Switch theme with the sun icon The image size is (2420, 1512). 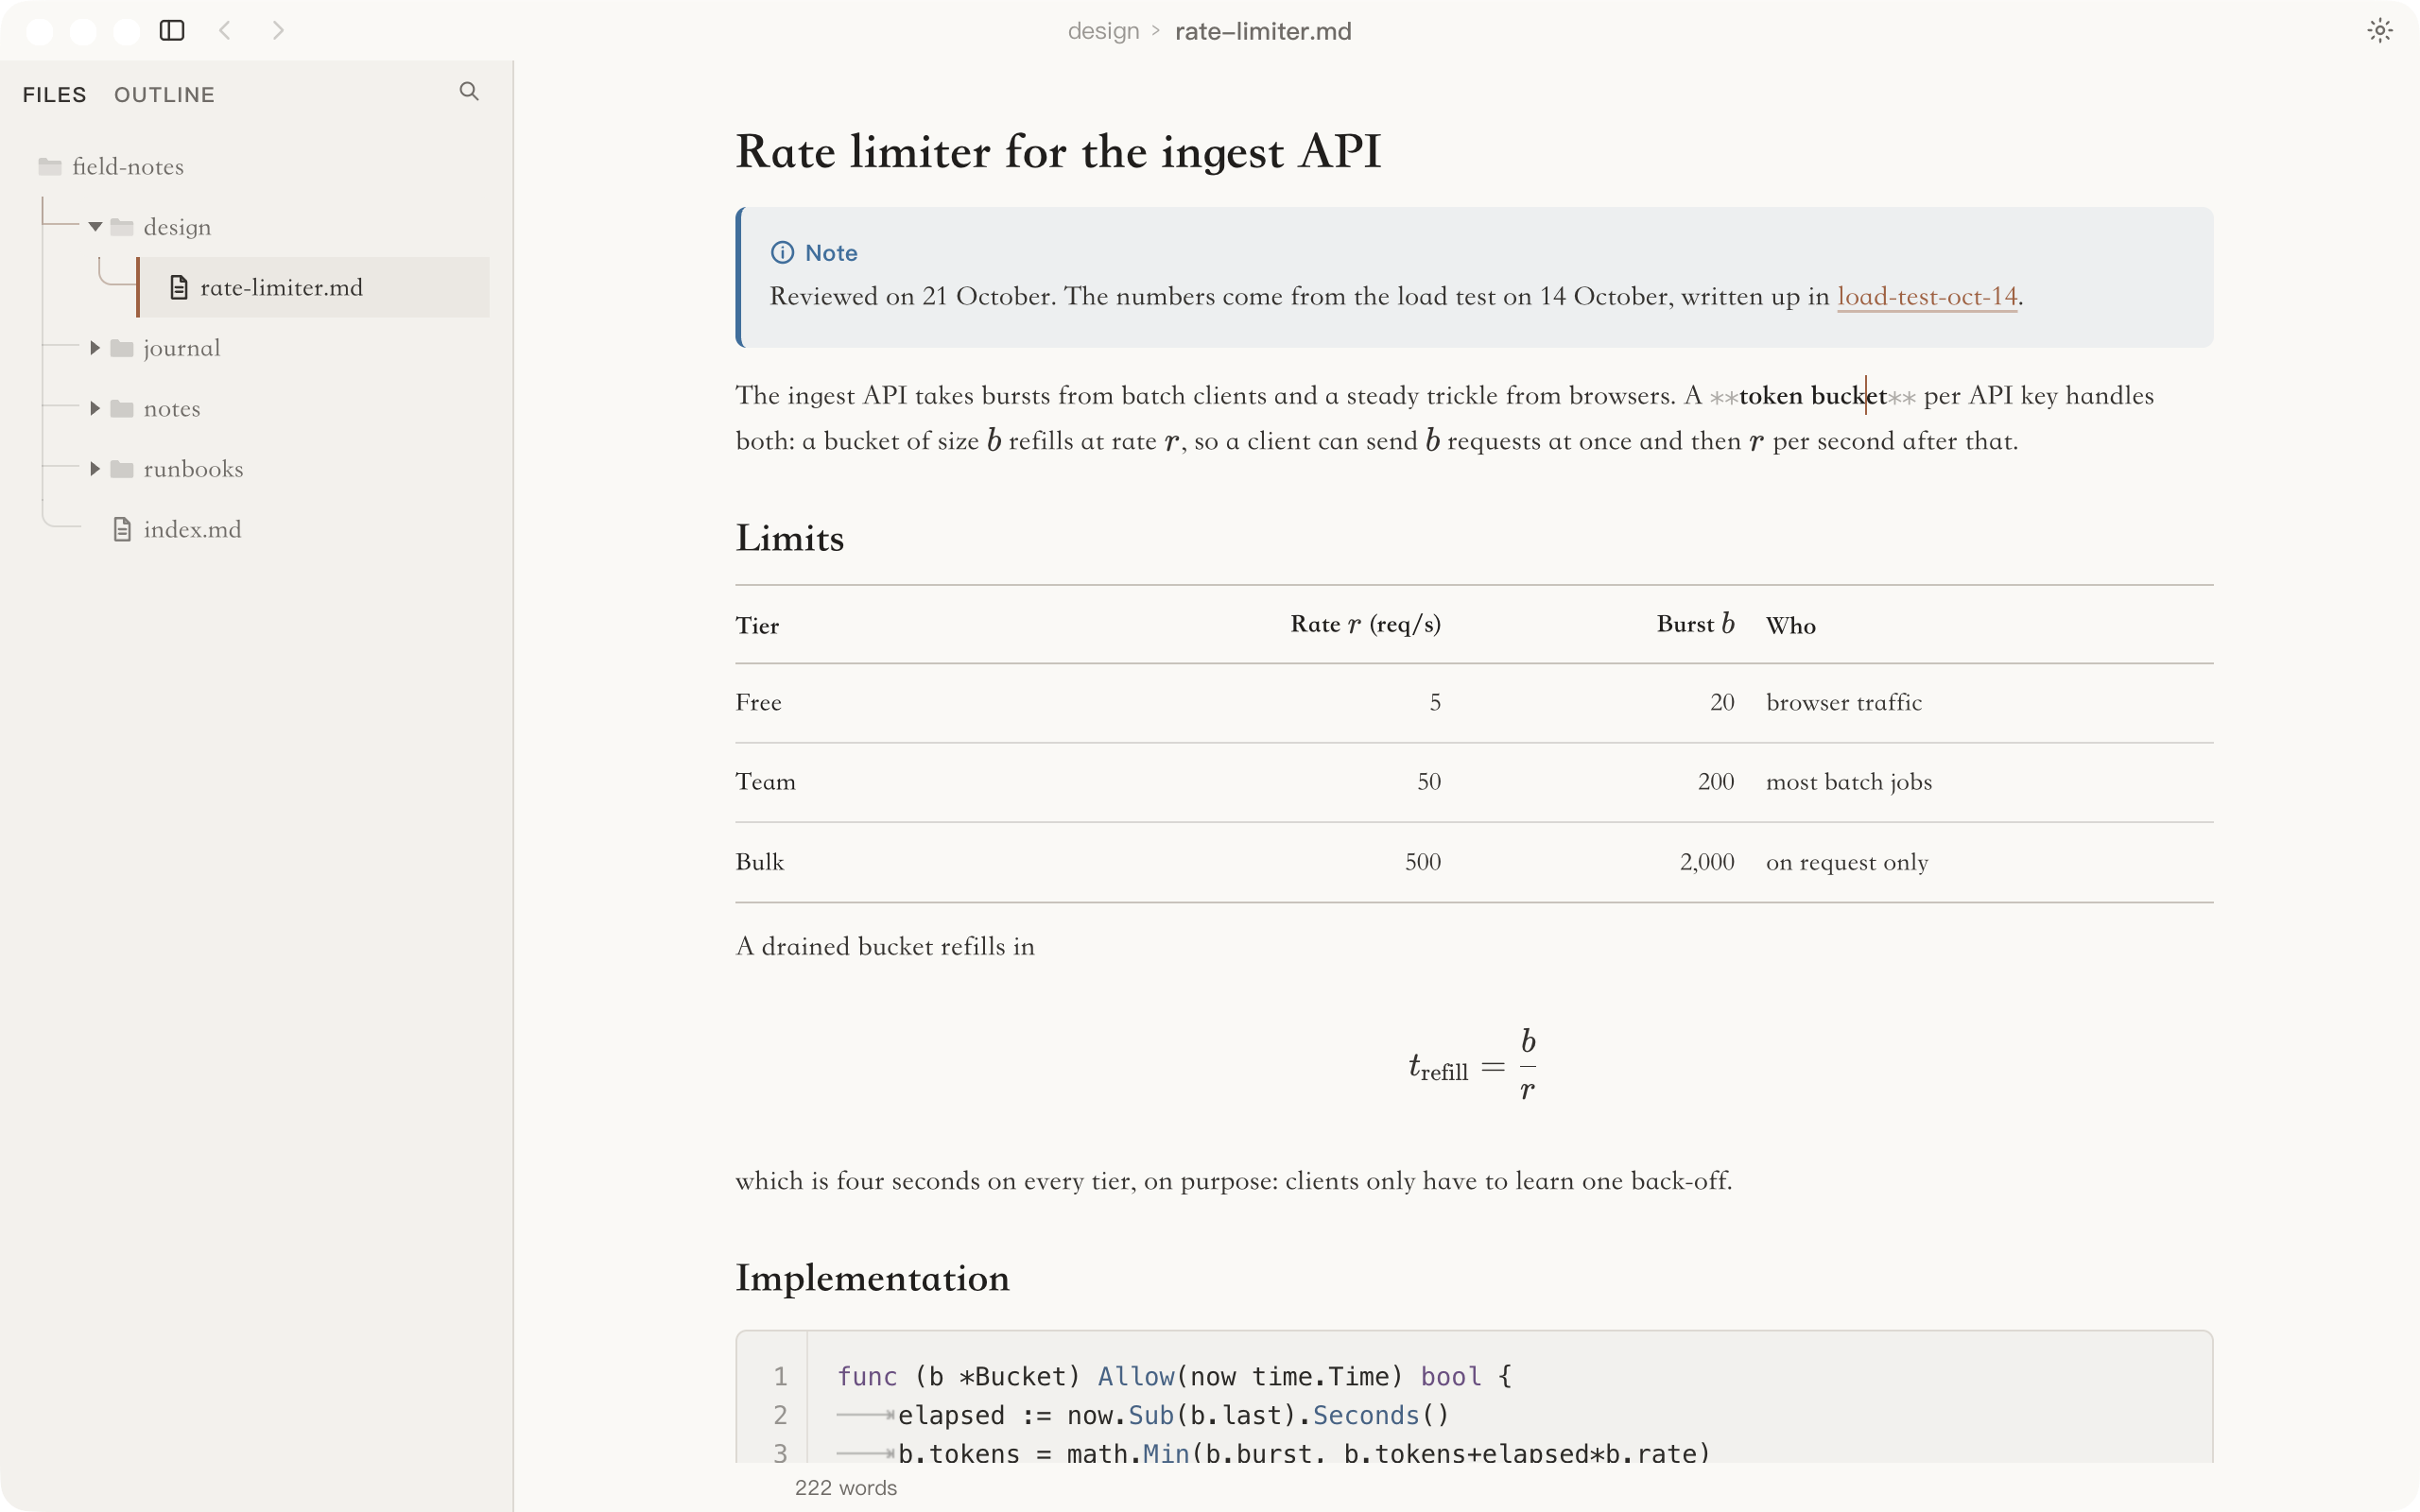tap(2379, 30)
